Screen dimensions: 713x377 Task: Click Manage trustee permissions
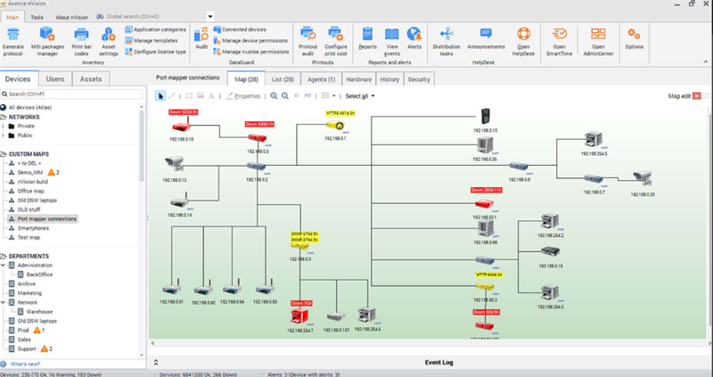pos(251,52)
